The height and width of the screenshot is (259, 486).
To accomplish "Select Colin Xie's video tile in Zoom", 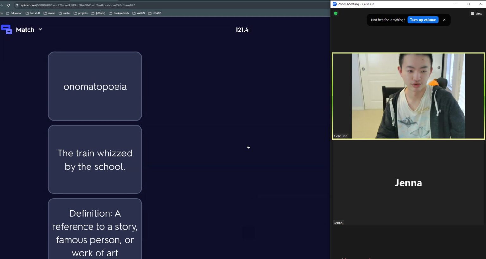I will 408,96.
